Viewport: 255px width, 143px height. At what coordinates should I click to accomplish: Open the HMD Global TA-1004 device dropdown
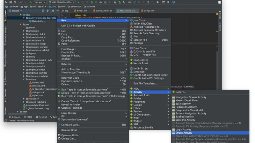tap(62, 2)
